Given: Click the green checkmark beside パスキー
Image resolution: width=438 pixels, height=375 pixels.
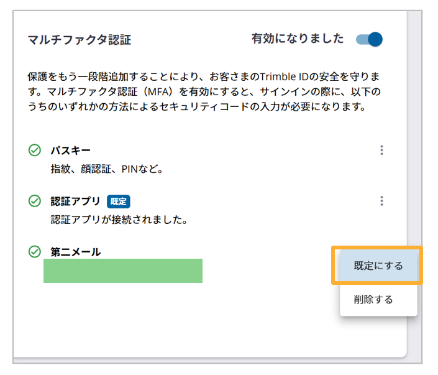Looking at the screenshot, I should pyautogui.click(x=35, y=150).
